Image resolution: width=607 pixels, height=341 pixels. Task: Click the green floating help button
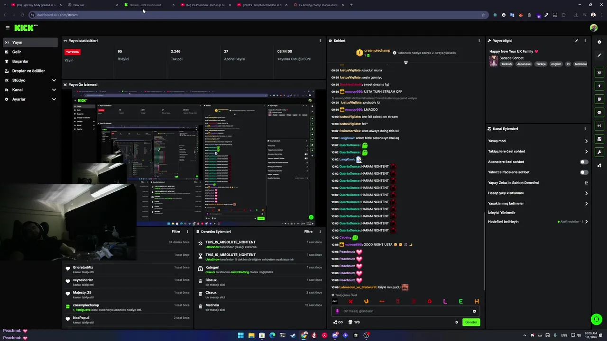pos(596,320)
